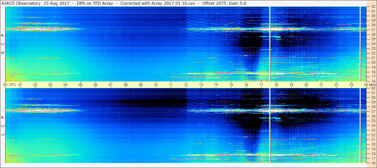Viewport: 377px width, 168px height.
Task: Click the '25 Aug 2017' date text
Action: coord(56,3)
